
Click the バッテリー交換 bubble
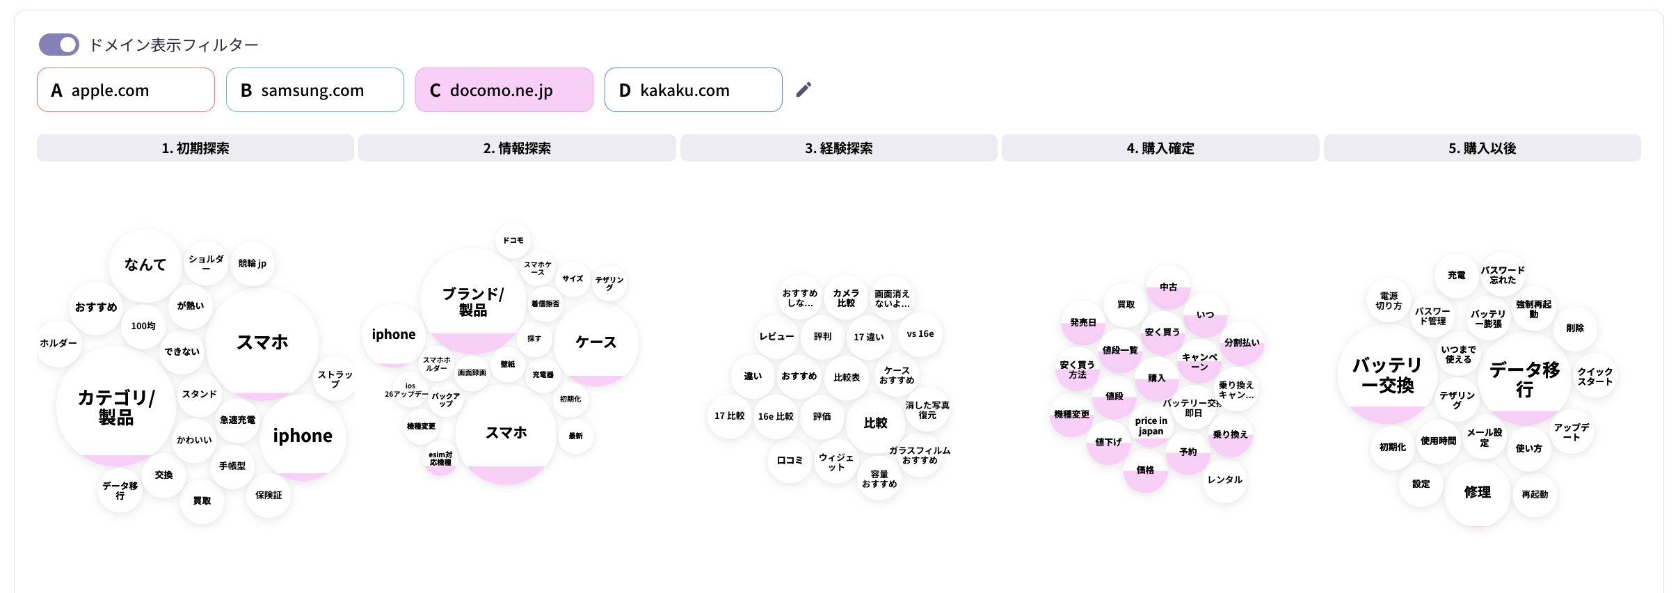tap(1387, 375)
